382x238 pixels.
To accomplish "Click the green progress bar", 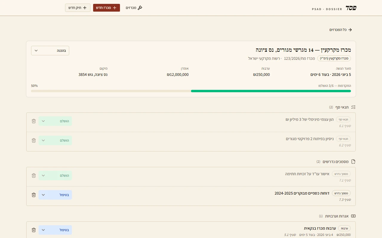I will [x=271, y=91].
